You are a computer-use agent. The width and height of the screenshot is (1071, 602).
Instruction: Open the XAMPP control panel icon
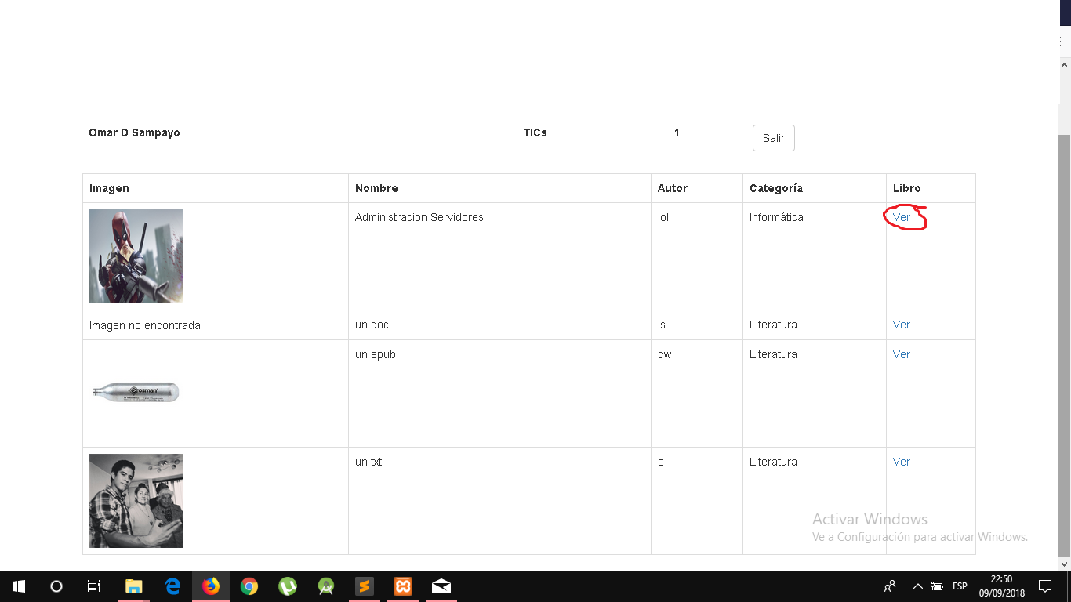tap(403, 586)
